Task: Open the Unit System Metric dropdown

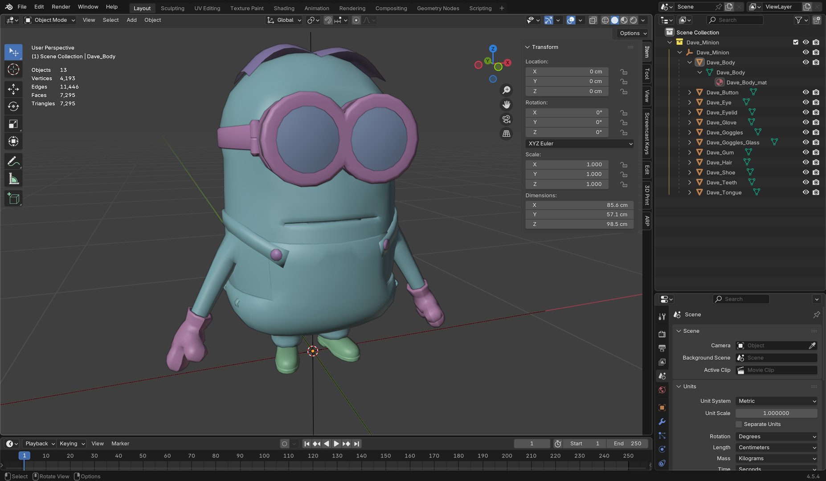Action: click(x=777, y=401)
